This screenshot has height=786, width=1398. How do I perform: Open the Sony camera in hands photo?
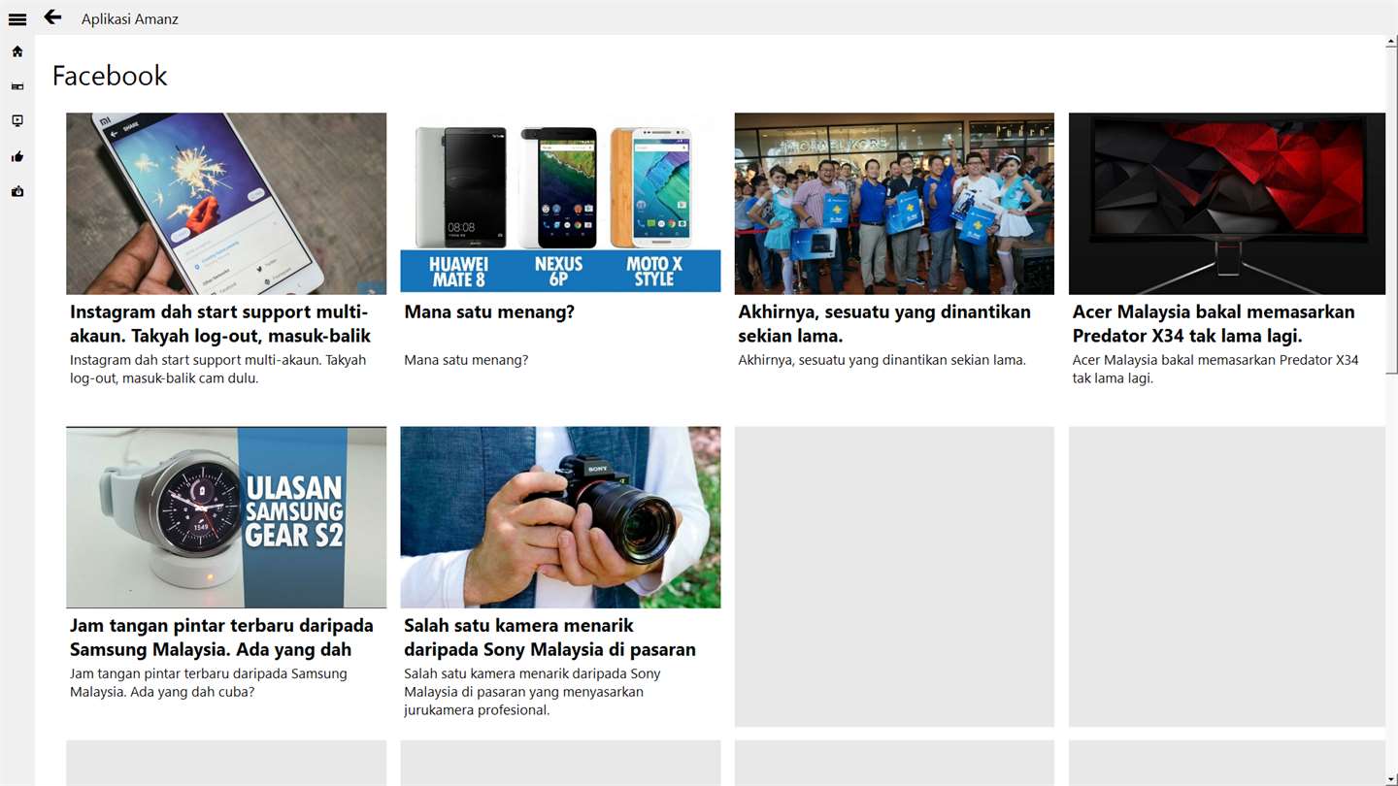[560, 517]
